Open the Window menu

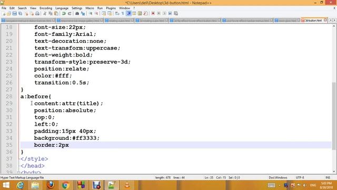tap(124, 8)
